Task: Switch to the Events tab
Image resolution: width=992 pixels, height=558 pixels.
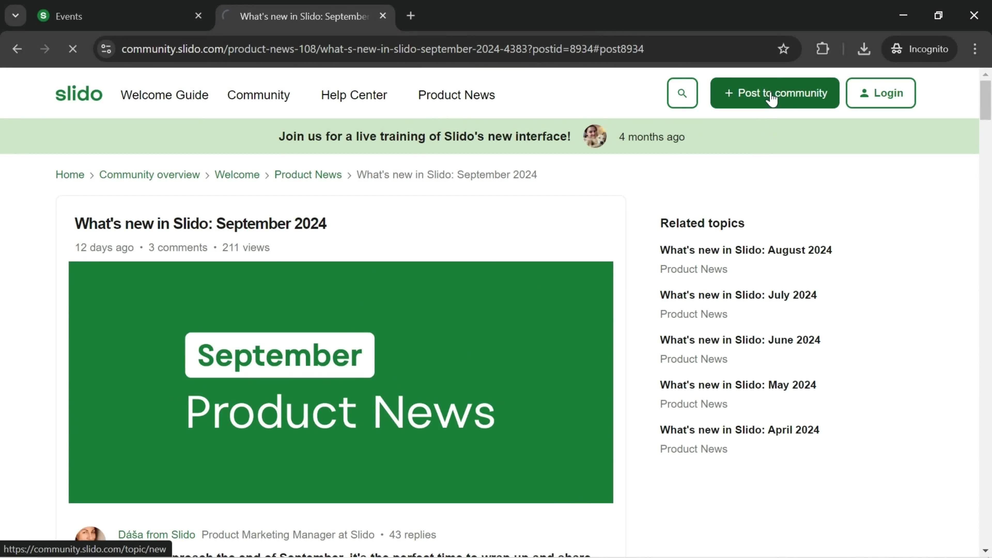Action: (x=115, y=16)
